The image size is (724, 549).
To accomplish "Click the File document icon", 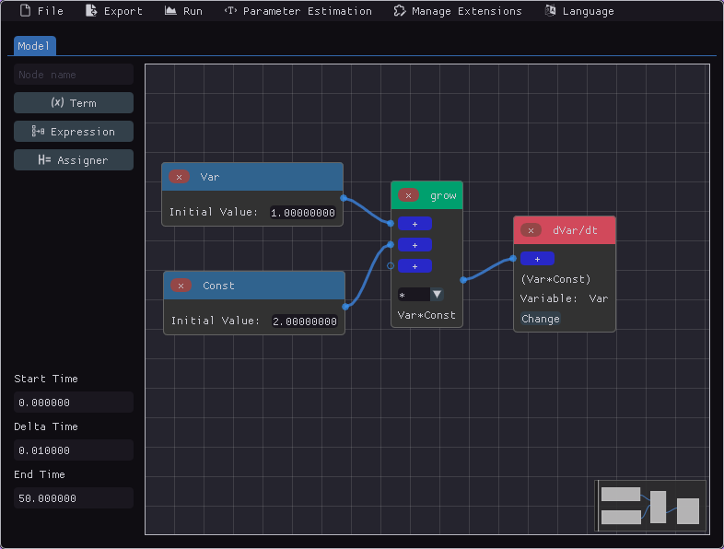I will click(x=26, y=10).
